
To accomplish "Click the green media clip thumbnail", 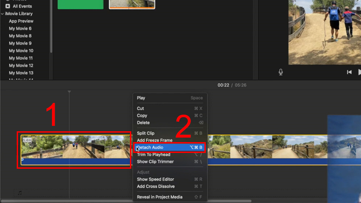I will coord(81,5).
